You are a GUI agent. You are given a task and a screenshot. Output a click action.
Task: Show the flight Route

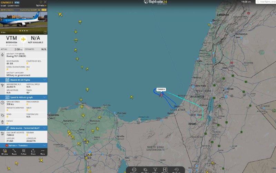pyautogui.click(x=14, y=152)
